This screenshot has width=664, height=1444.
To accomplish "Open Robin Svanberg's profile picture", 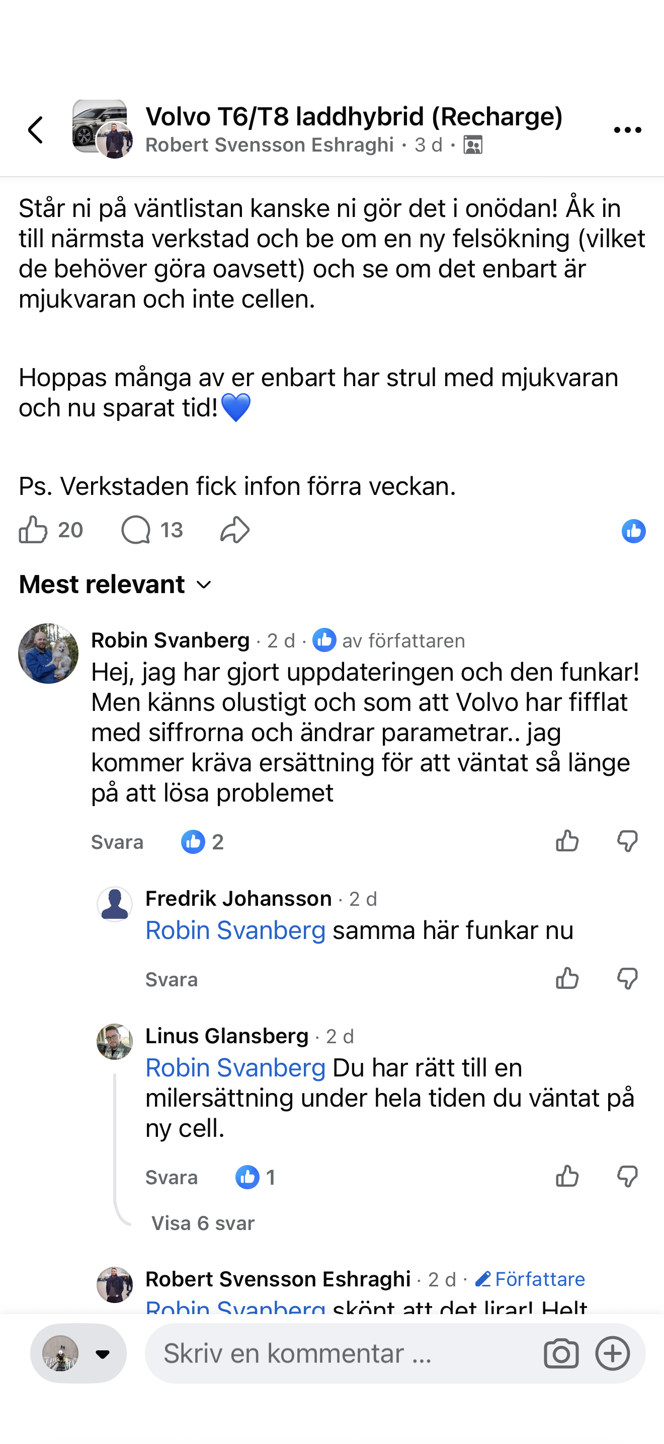I will point(48,653).
